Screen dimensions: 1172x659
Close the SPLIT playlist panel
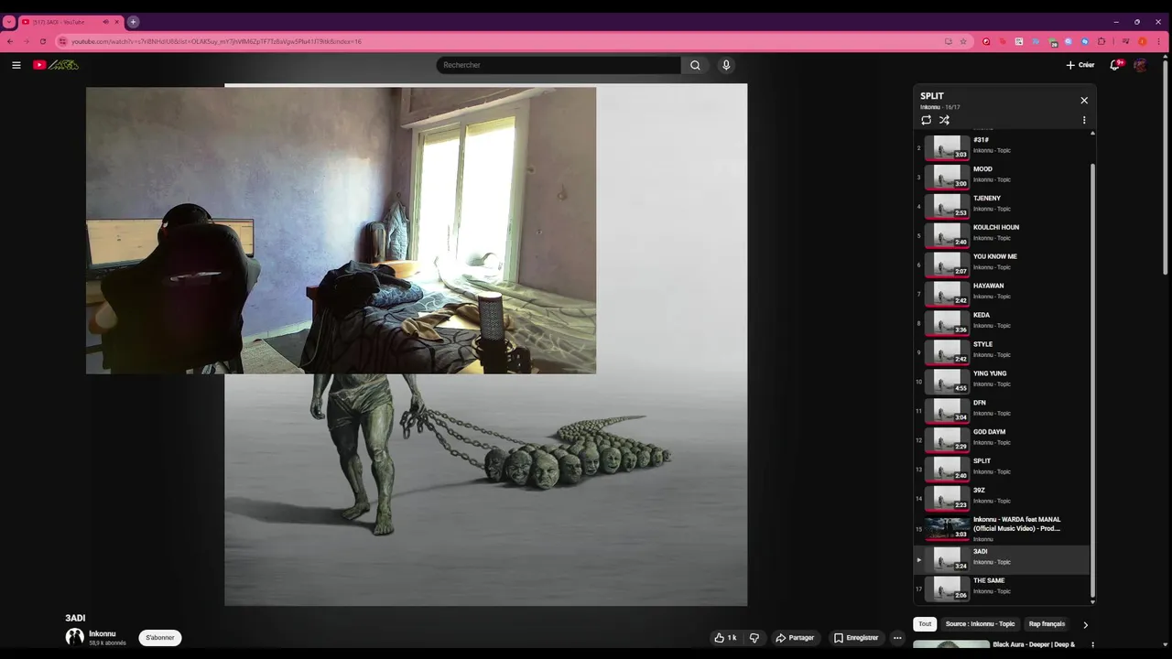1084,101
